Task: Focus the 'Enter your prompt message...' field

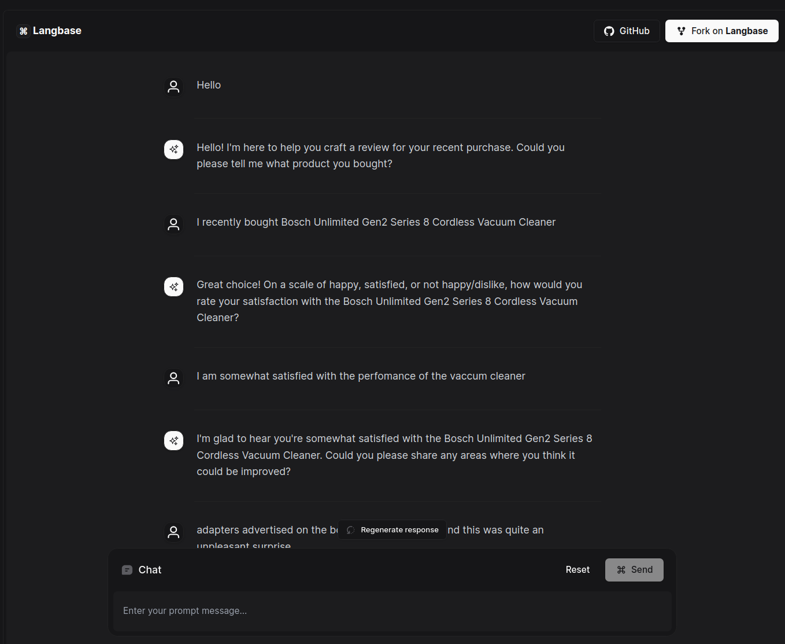Action: pyautogui.click(x=392, y=611)
